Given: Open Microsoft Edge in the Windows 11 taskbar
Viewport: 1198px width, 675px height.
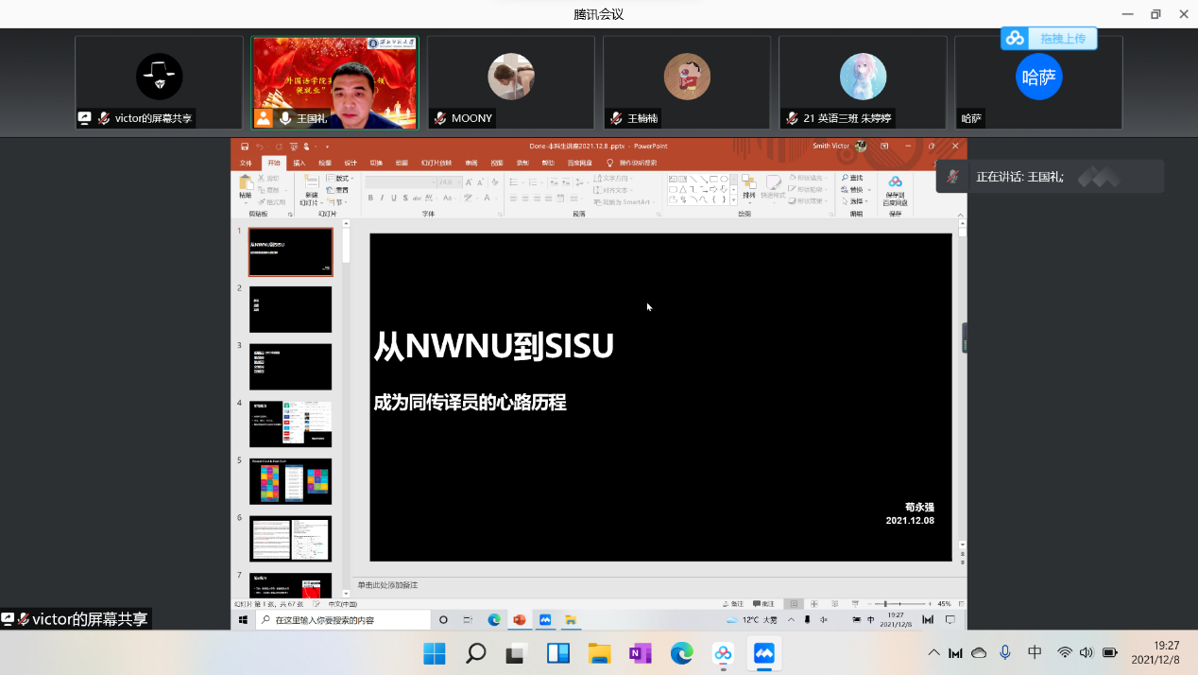Looking at the screenshot, I should [x=681, y=653].
